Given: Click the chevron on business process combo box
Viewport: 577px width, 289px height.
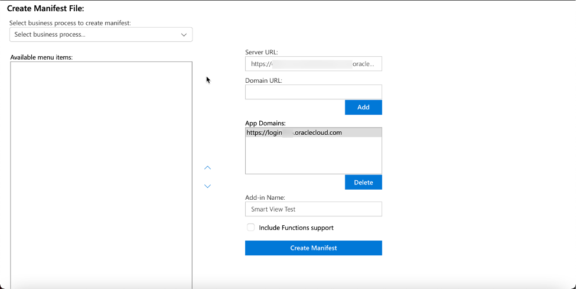Looking at the screenshot, I should coord(184,35).
